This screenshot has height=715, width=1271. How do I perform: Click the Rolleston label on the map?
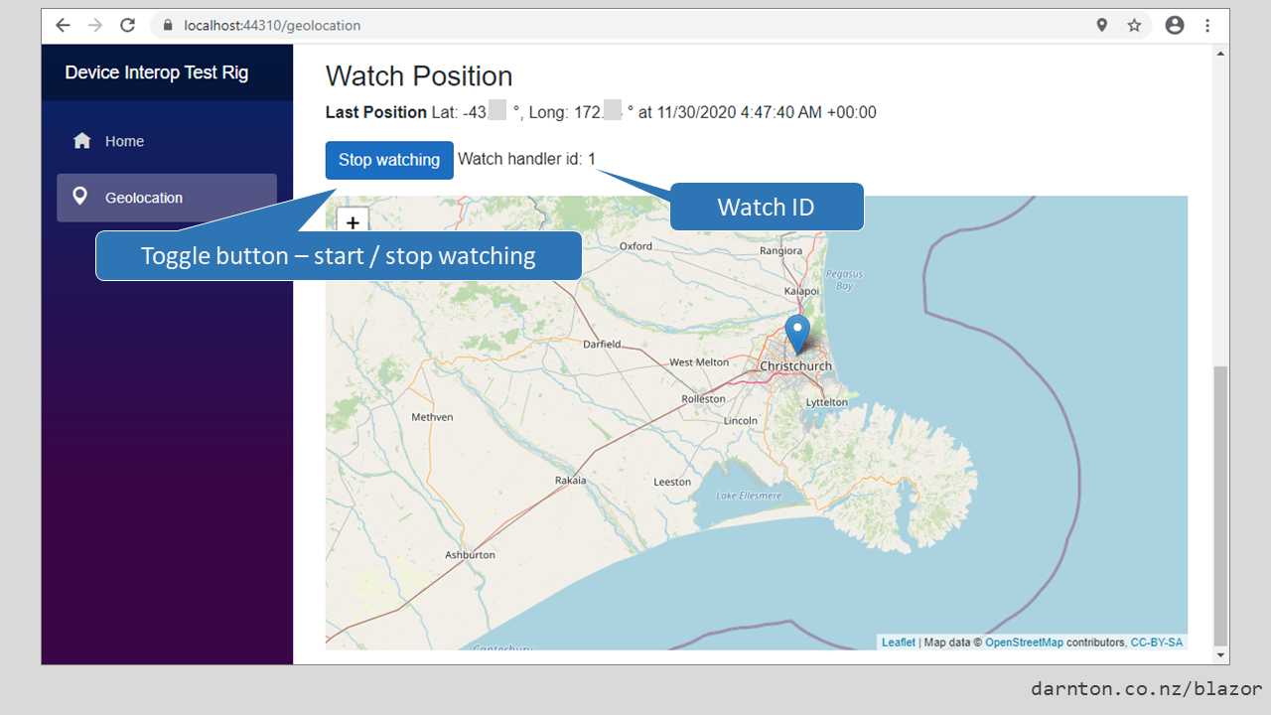point(704,398)
